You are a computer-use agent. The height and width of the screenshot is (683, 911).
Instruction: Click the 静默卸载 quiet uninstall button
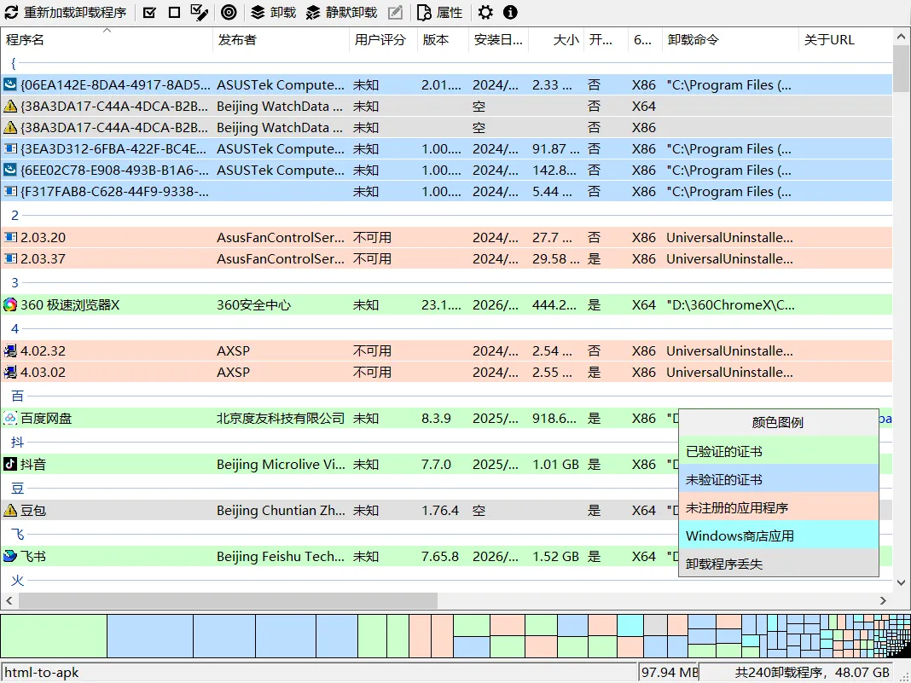[341, 12]
